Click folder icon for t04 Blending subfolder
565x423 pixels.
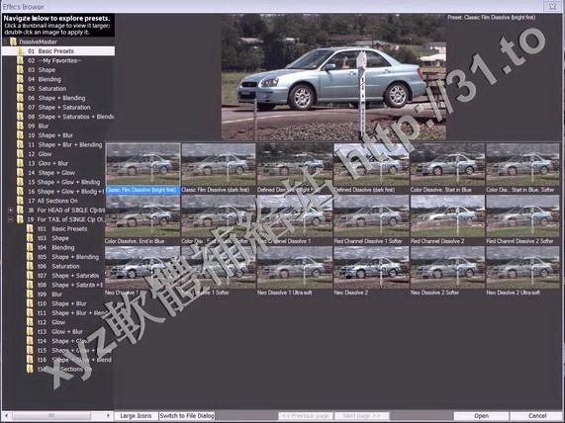(30, 248)
